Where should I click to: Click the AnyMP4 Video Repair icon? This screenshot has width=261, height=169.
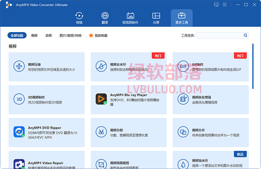(x=19, y=164)
